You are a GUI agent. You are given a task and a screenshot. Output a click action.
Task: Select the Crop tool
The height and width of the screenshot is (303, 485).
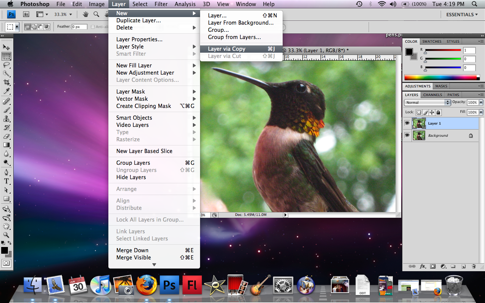click(6, 83)
